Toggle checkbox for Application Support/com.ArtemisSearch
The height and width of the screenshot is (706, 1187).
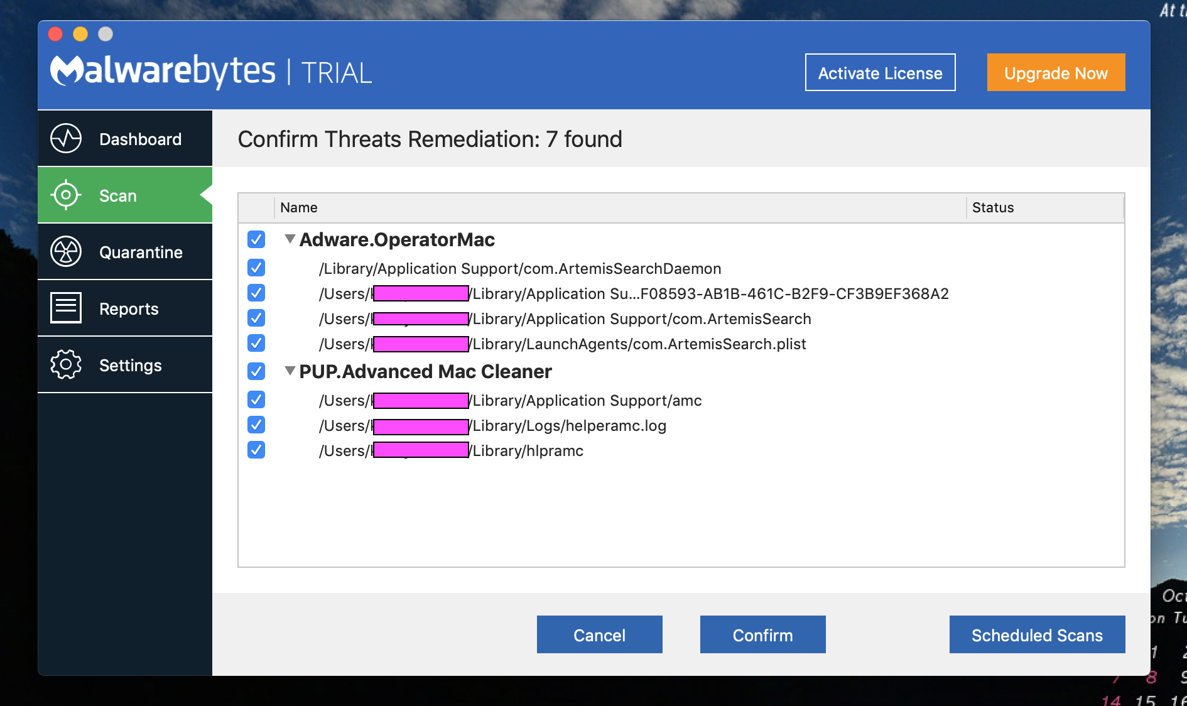tap(256, 318)
